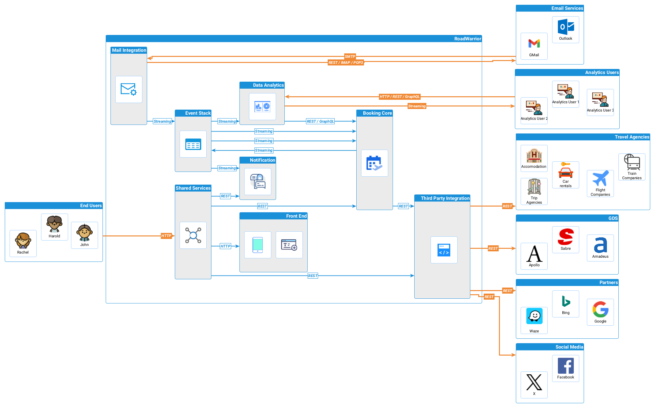Click the SMTP connector label

coord(350,57)
